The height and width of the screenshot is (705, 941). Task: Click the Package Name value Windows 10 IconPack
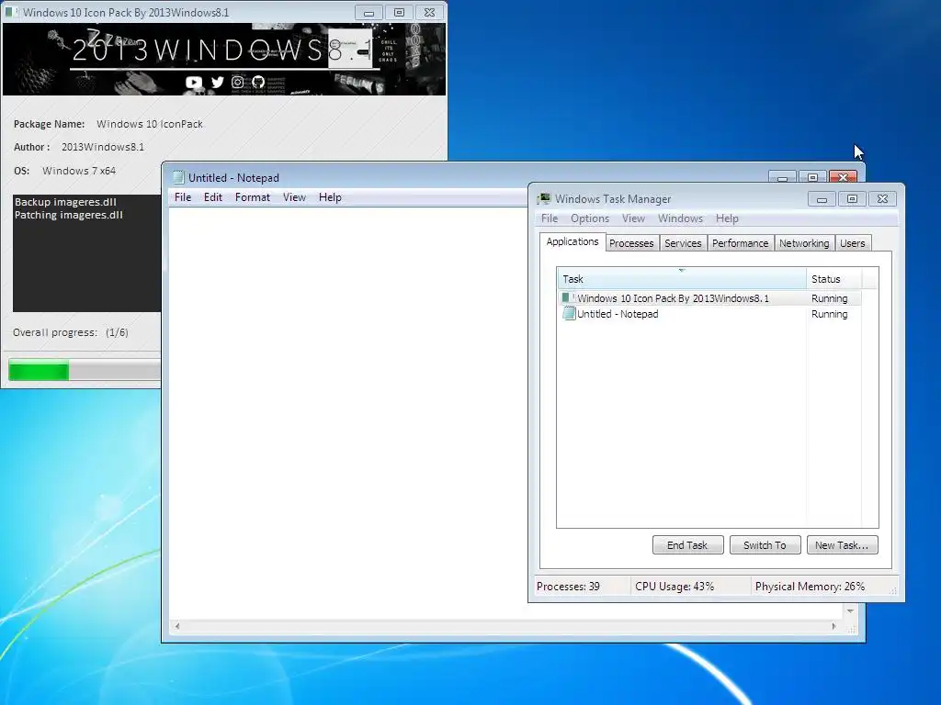(x=150, y=124)
